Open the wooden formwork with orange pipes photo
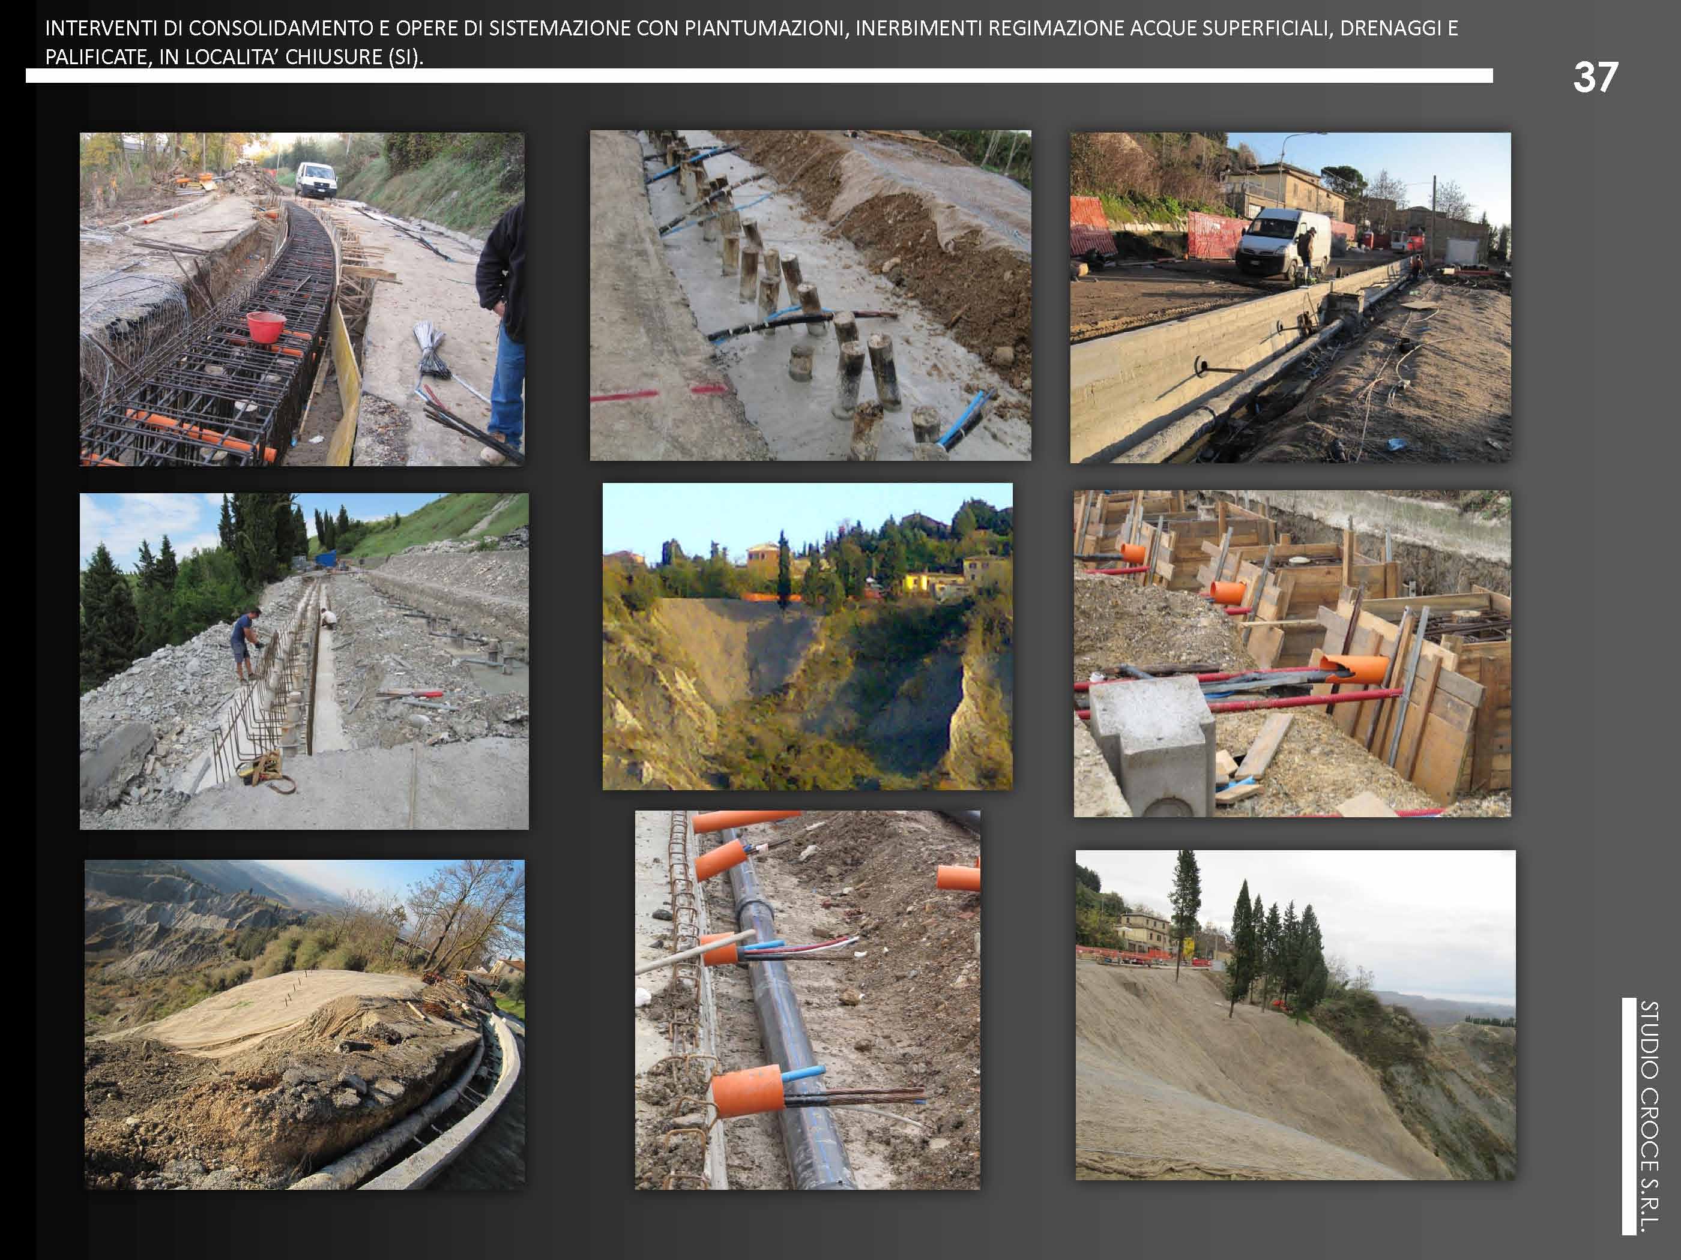The image size is (1681, 1260). [x=1292, y=654]
